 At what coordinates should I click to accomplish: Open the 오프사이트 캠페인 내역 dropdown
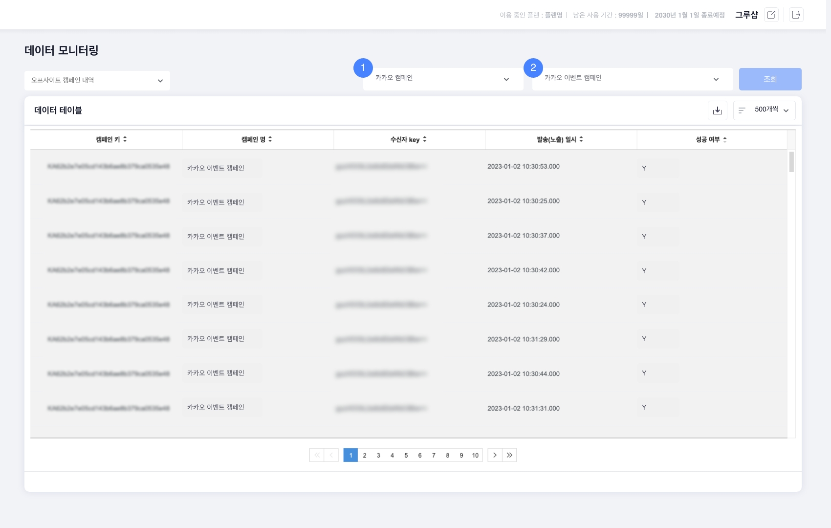click(97, 81)
